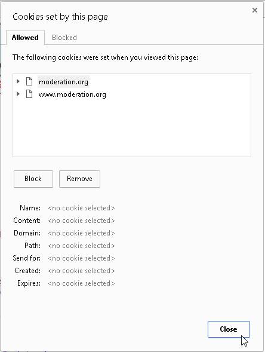Click the Remove button
Screen dimensions: 265x352
click(79, 179)
